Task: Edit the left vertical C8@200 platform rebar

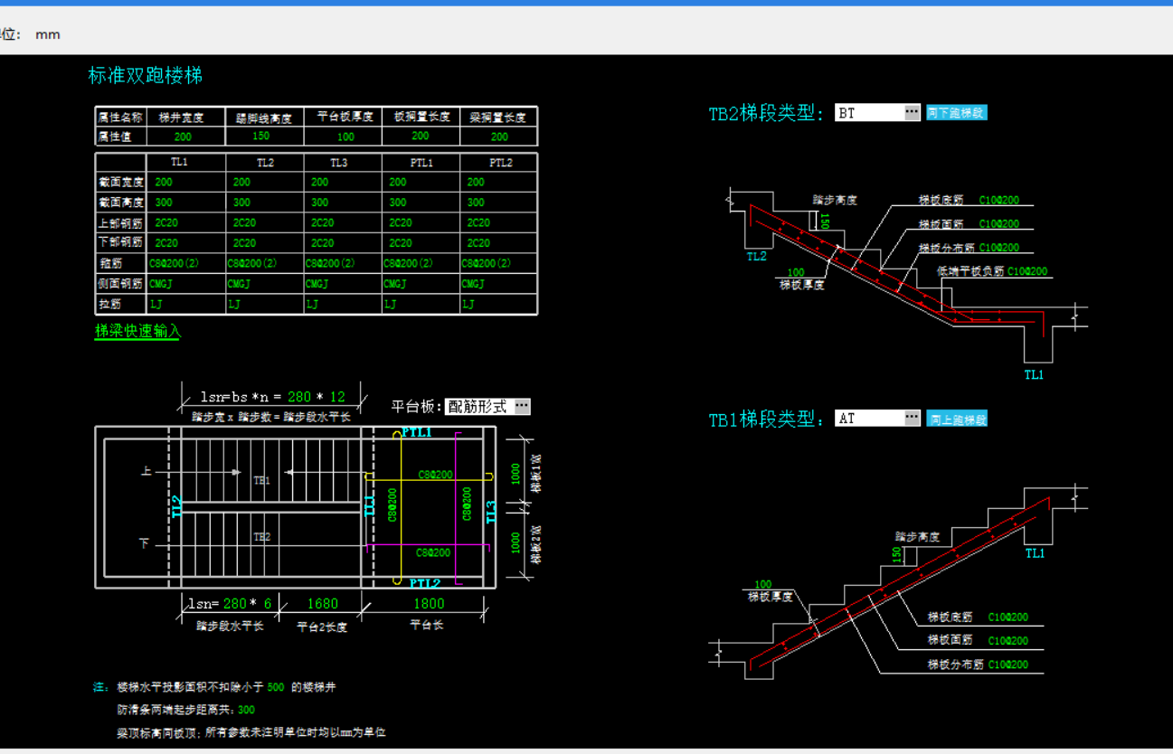Action: (393, 505)
